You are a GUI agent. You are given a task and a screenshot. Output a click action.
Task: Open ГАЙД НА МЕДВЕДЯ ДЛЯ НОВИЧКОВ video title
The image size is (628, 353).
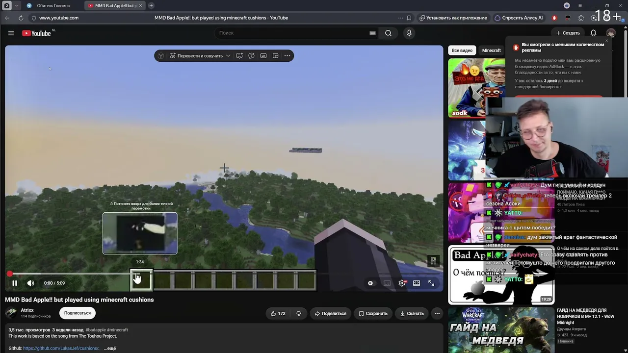click(585, 316)
